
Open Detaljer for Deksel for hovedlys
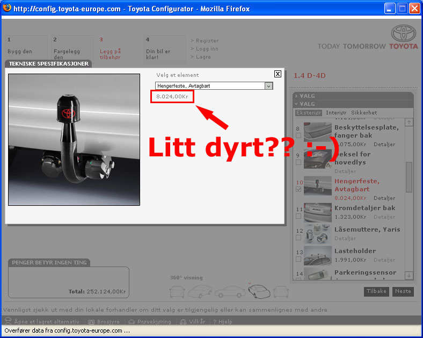coord(345,171)
